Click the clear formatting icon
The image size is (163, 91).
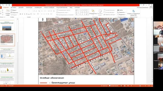click(x=39, y=11)
